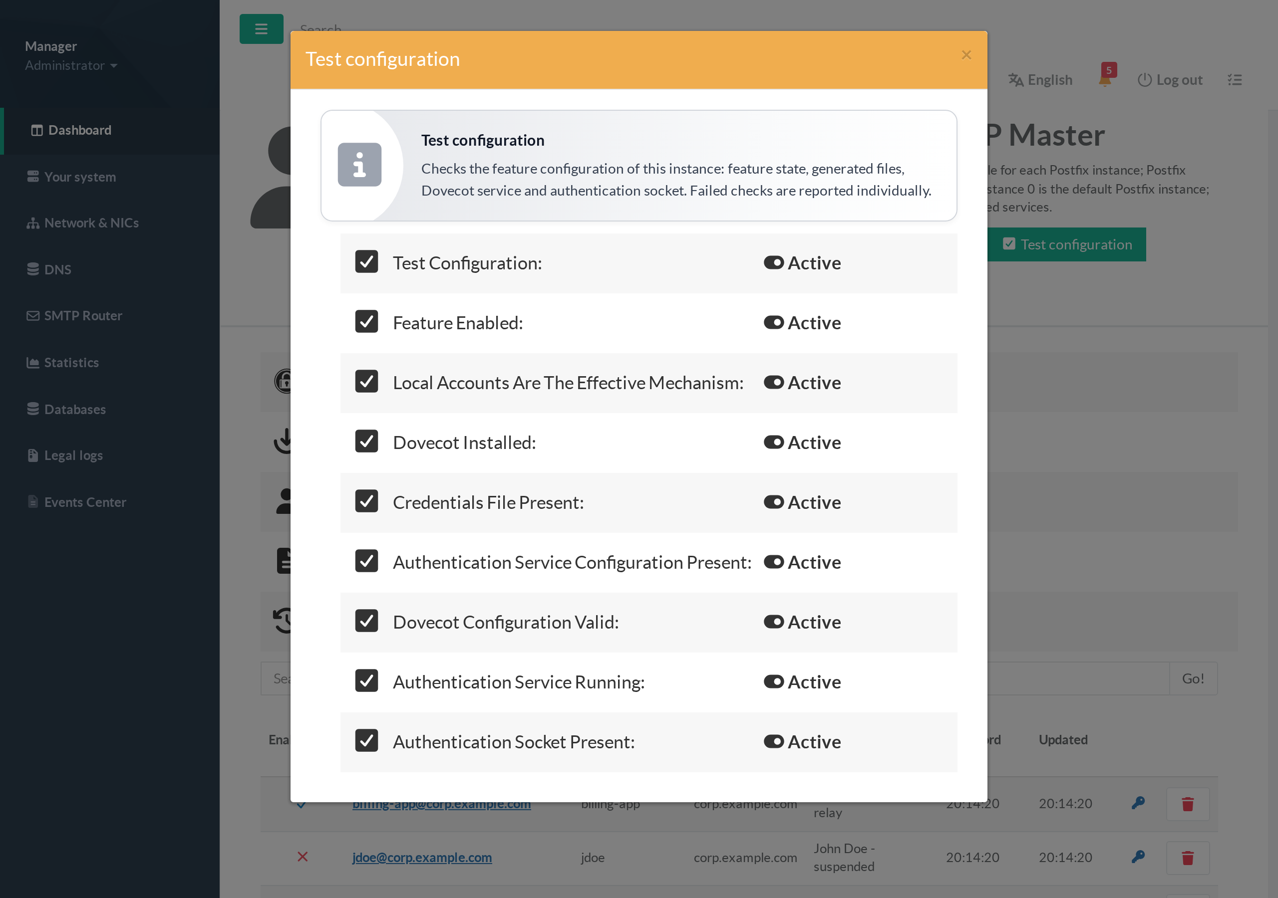Open the jdoe@corp.example.com link
Viewport: 1278px width, 898px height.
(422, 858)
